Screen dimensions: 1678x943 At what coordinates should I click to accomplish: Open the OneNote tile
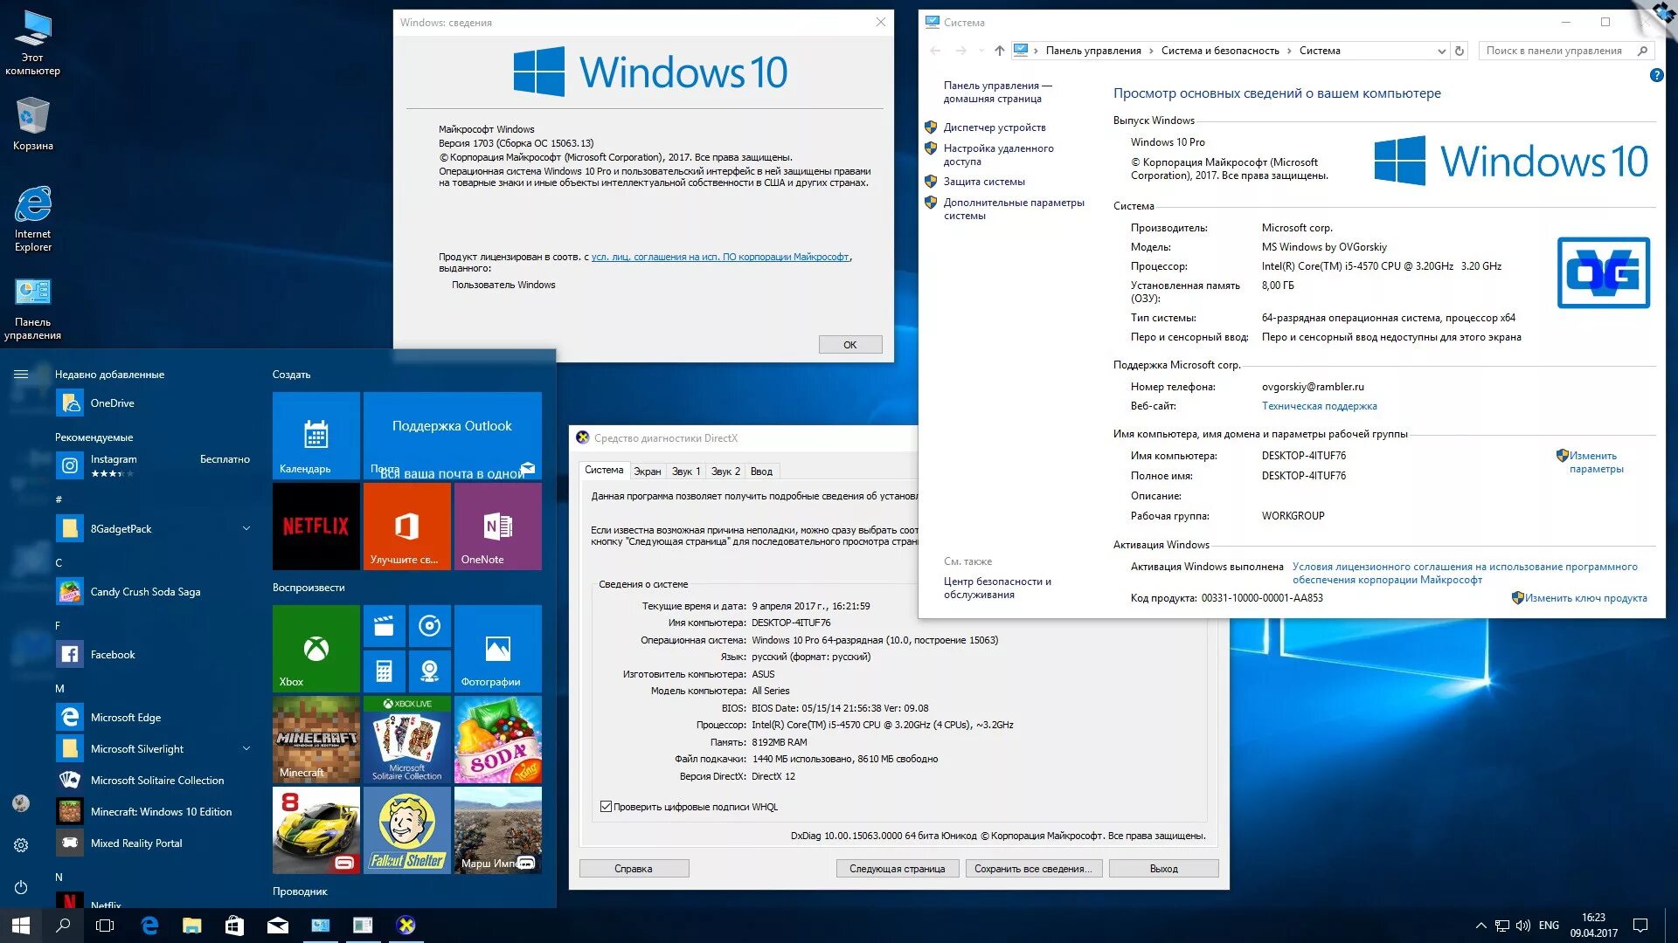click(497, 526)
